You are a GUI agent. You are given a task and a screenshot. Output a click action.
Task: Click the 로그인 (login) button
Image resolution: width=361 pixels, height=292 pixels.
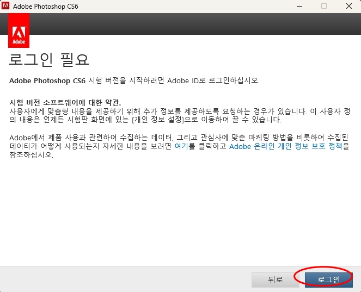tap(328, 280)
